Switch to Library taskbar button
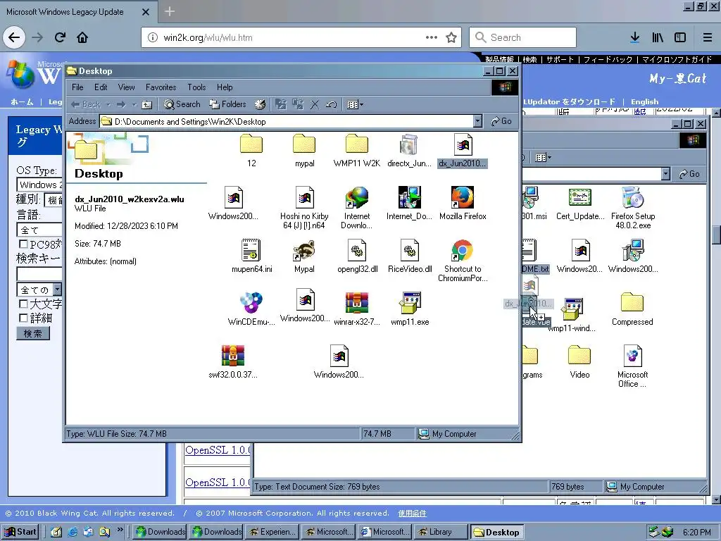 (x=441, y=532)
